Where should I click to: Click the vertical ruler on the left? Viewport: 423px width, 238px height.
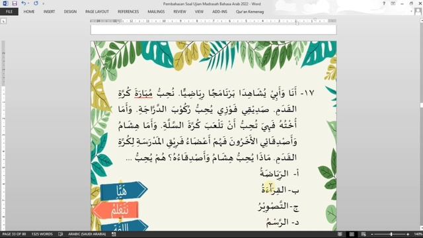tap(3, 135)
